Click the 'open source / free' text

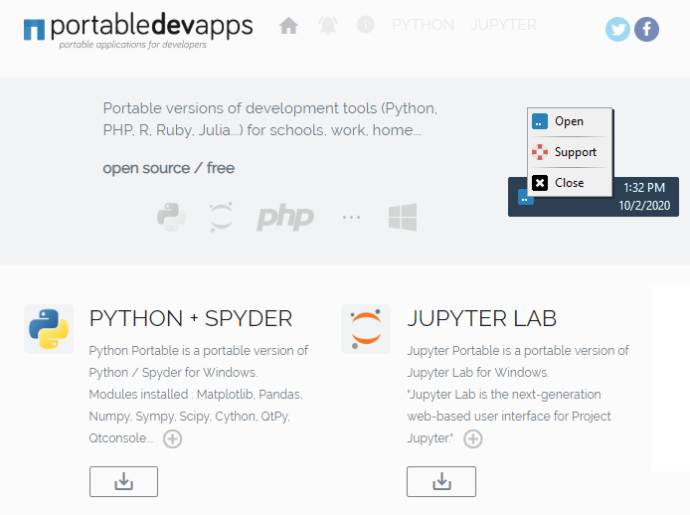tap(169, 168)
